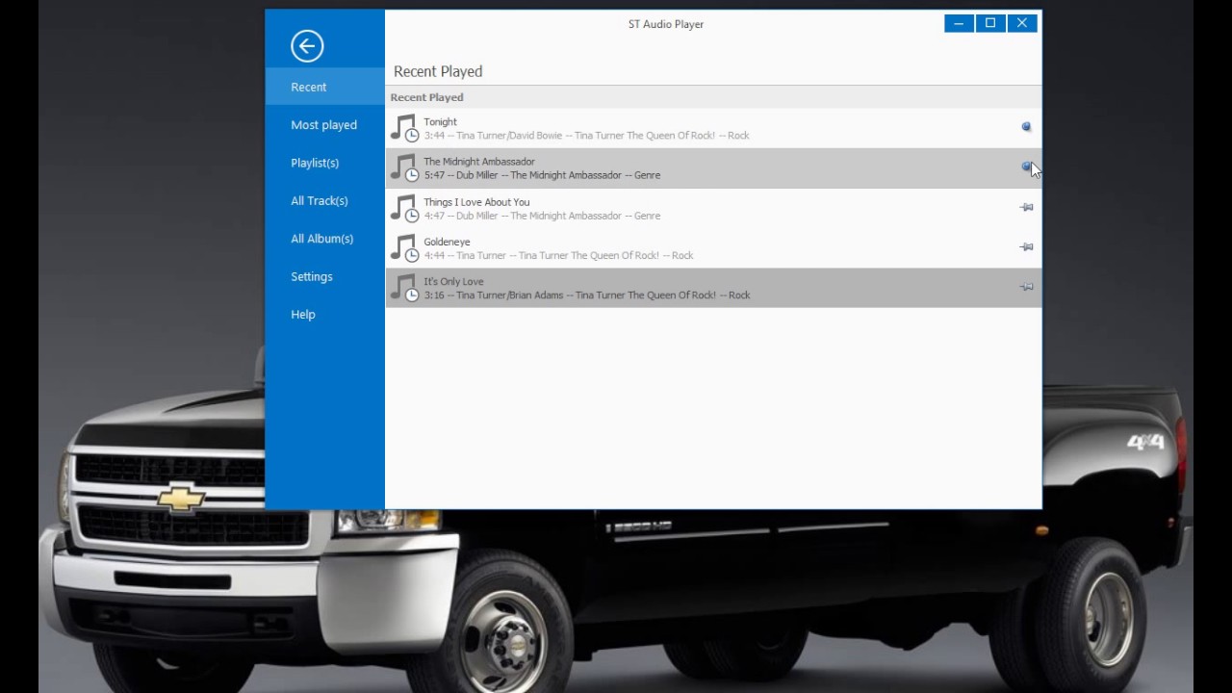The height and width of the screenshot is (693, 1232).
Task: Click the music note icon beside The Midnight Ambassador
Action: point(404,167)
